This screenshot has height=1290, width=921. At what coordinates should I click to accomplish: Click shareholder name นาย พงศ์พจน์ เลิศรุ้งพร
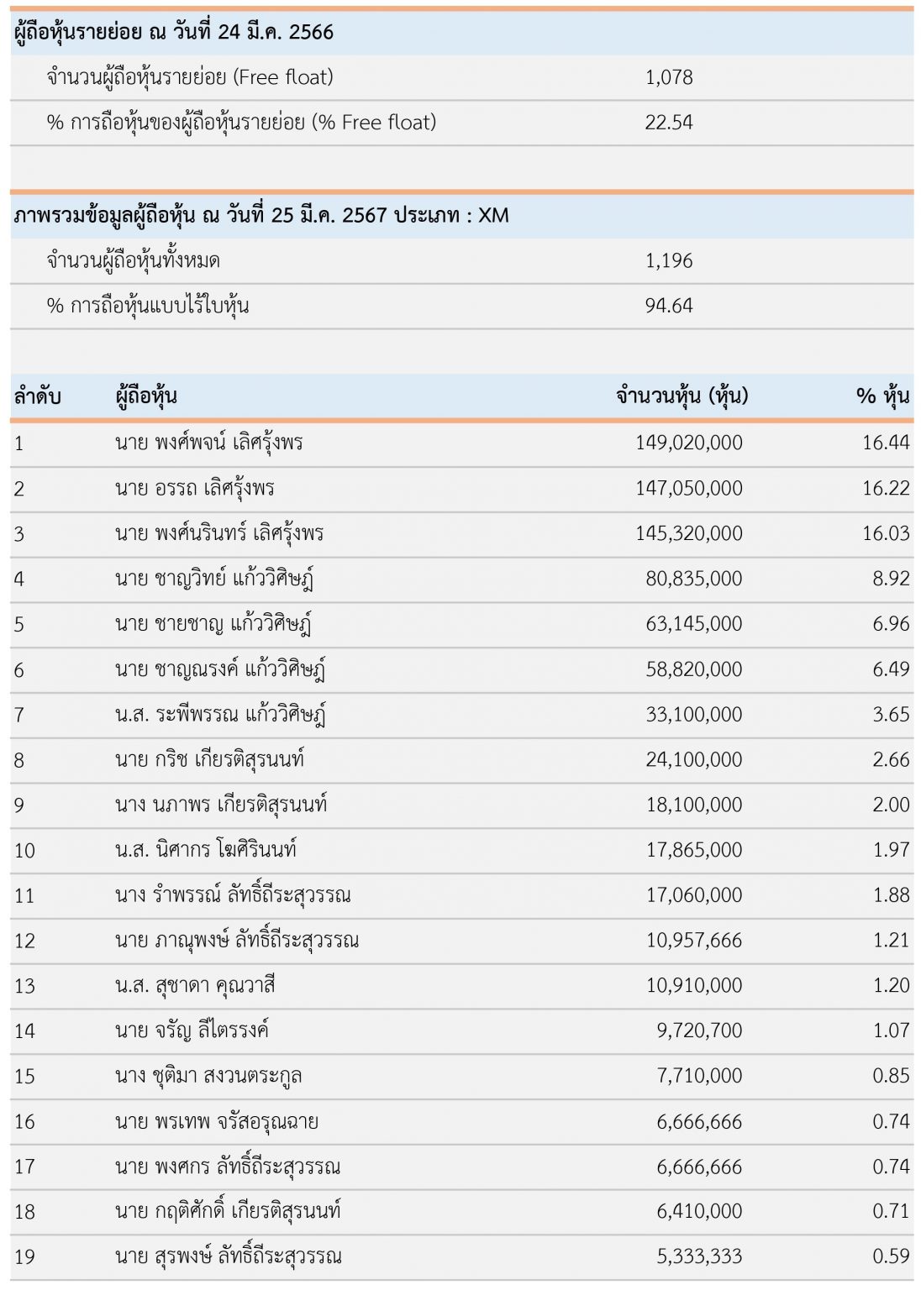tap(208, 443)
